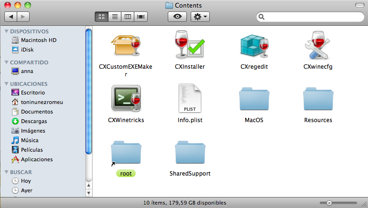
Task: Select the MacOS folder icon
Action: tap(254, 99)
